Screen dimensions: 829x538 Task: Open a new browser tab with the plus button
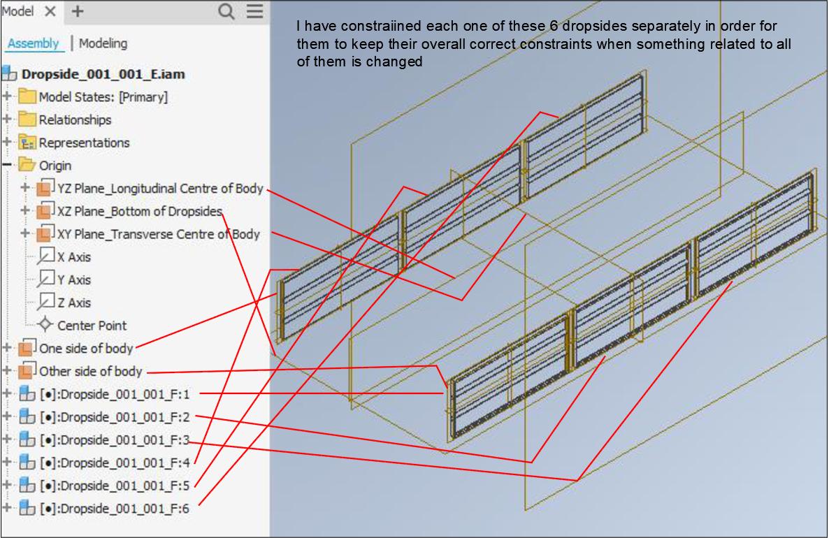tap(76, 11)
